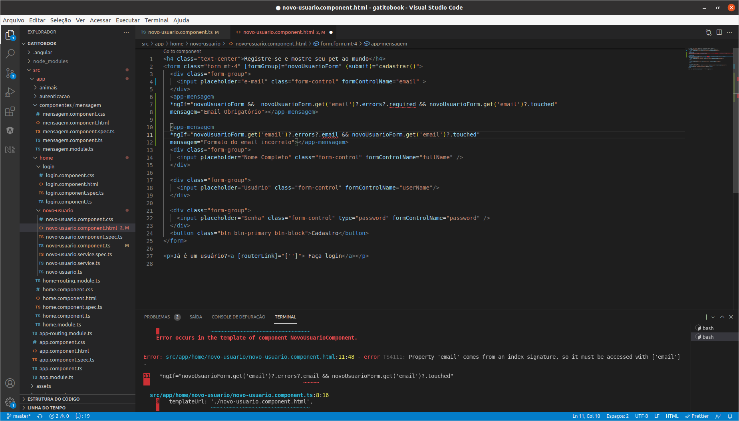Maximize the panel with the up chevron

722,317
